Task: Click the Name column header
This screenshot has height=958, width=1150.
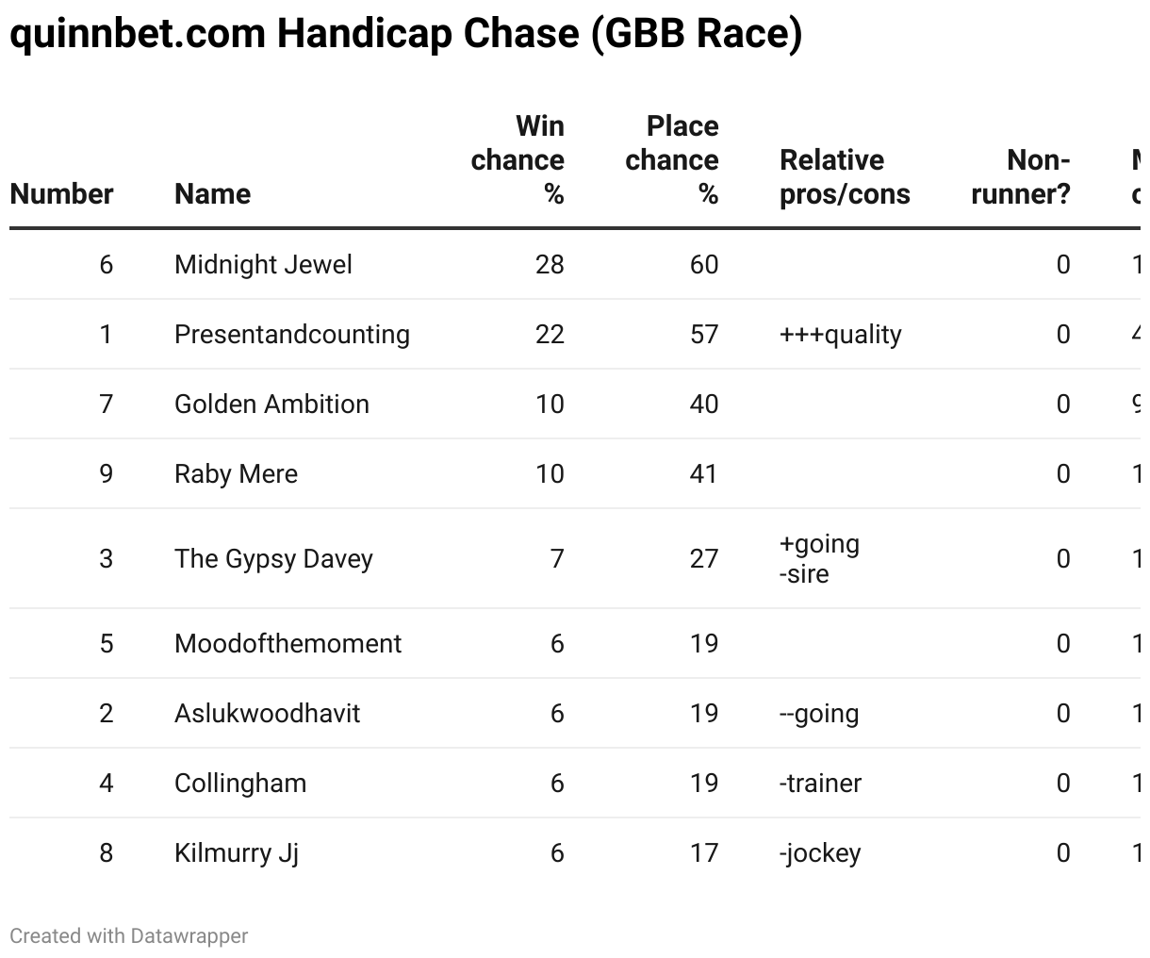Action: [213, 194]
